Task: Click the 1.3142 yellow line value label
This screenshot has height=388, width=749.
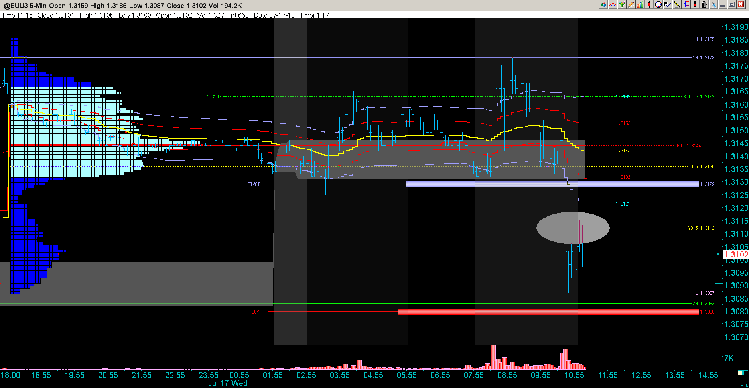Action: 623,151
